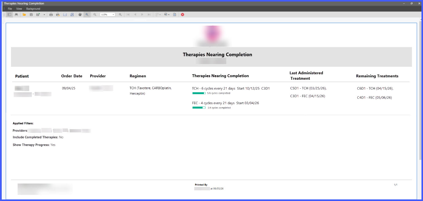Viewport: 423px width, 201px height.
Task: Click the 1/1 page indicator
Action: [395, 185]
